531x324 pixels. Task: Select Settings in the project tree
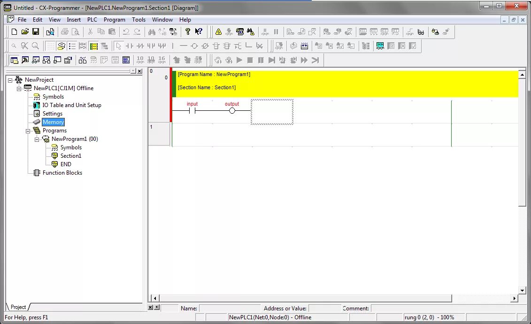tap(52, 114)
